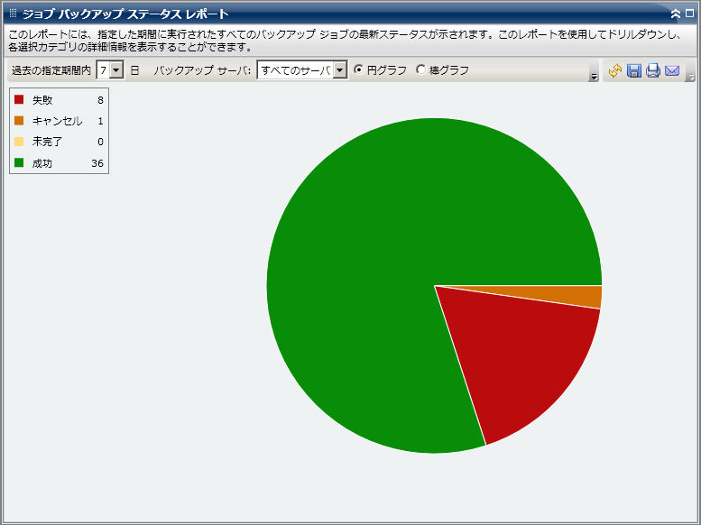Click the print report icon
This screenshot has height=525, width=701.
pyautogui.click(x=652, y=70)
